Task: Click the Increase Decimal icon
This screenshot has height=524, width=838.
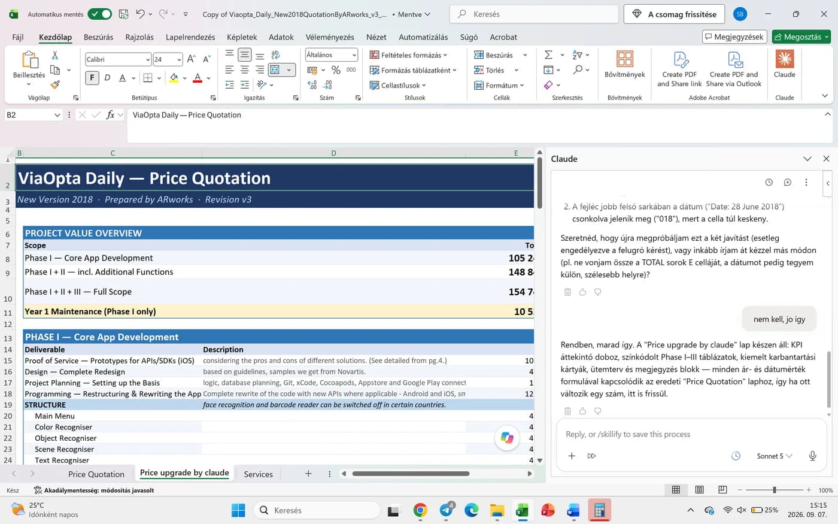Action: coord(312,85)
